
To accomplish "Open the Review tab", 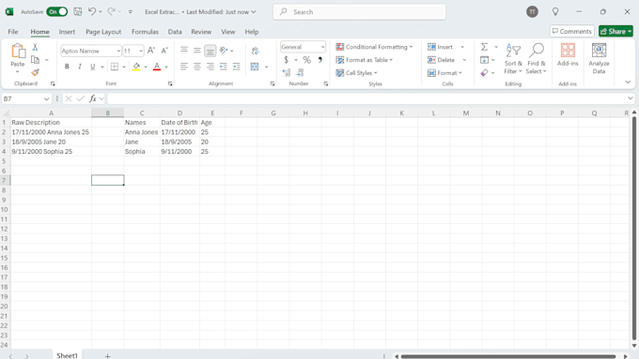I will [201, 32].
